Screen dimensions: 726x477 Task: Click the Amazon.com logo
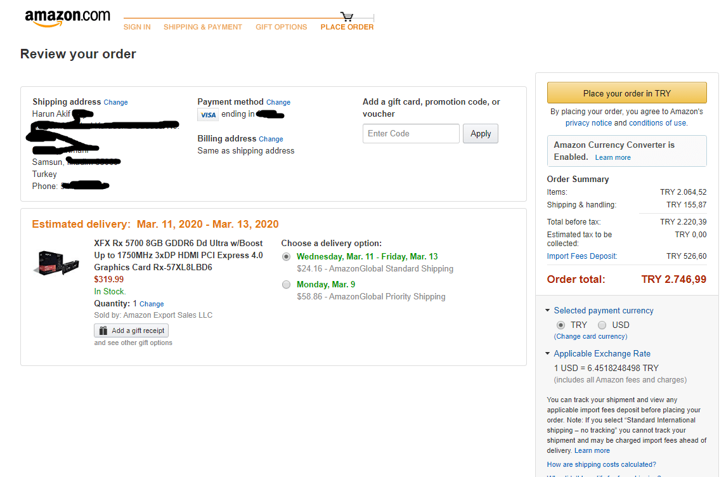67,18
